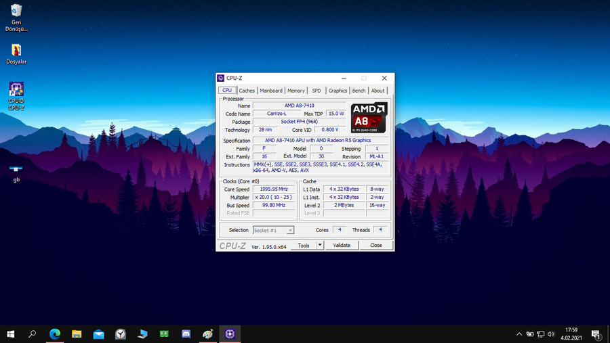Click the Max TDP value 15.0 W
The width and height of the screenshot is (610, 343).
click(336, 114)
